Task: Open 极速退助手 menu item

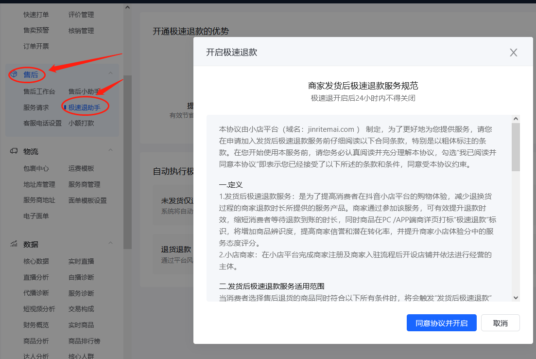Action: click(x=84, y=107)
